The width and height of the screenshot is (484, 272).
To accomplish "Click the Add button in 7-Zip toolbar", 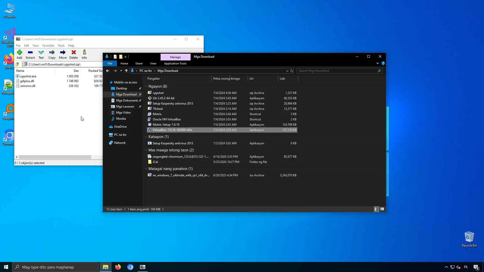I will [x=19, y=54].
